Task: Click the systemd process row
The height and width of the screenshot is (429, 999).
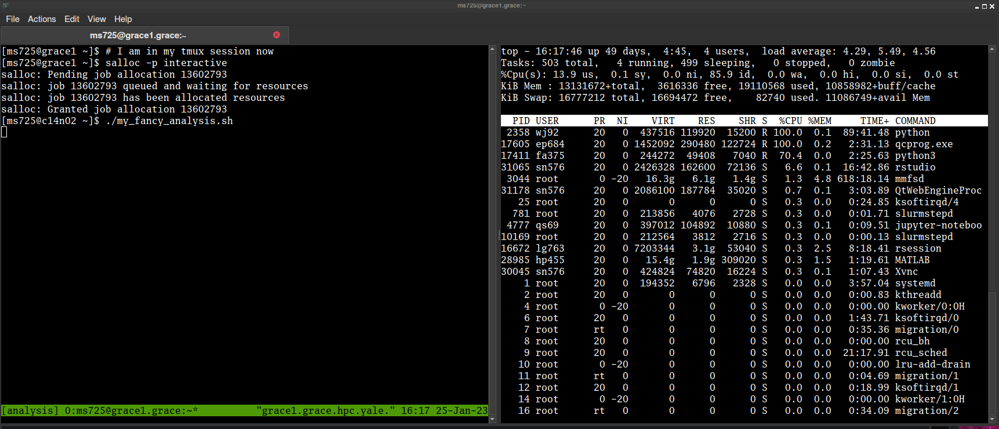Action: tap(744, 283)
